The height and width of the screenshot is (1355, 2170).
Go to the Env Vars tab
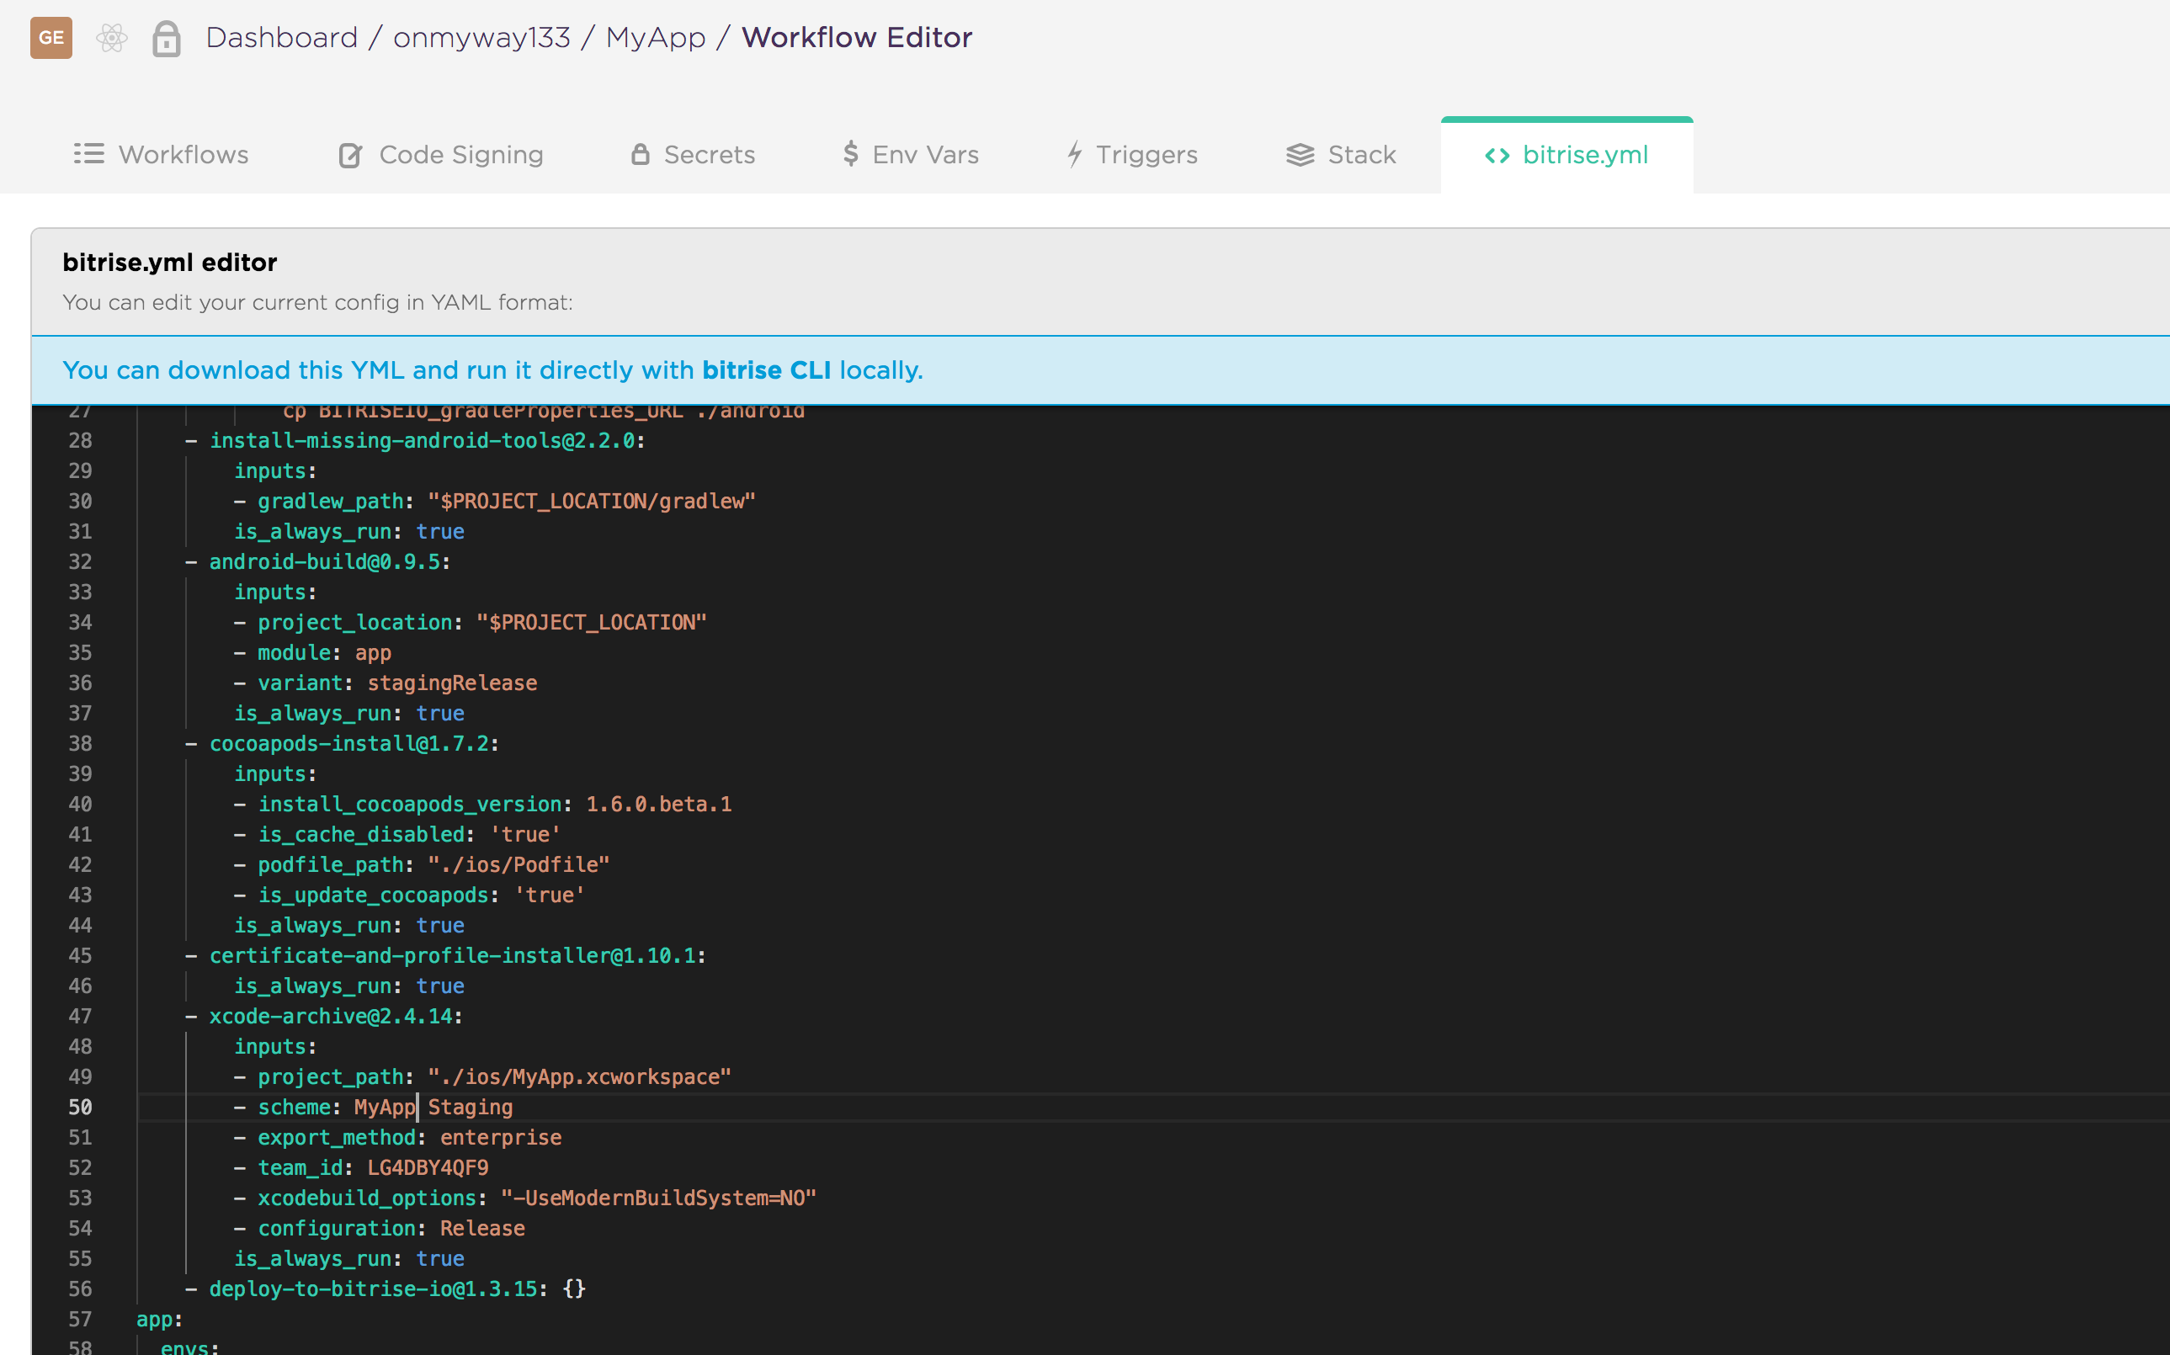pyautogui.click(x=925, y=155)
